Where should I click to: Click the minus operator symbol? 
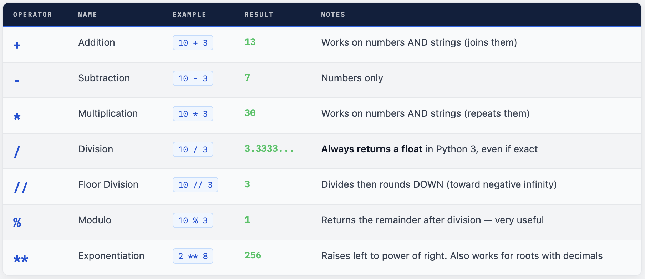[17, 81]
